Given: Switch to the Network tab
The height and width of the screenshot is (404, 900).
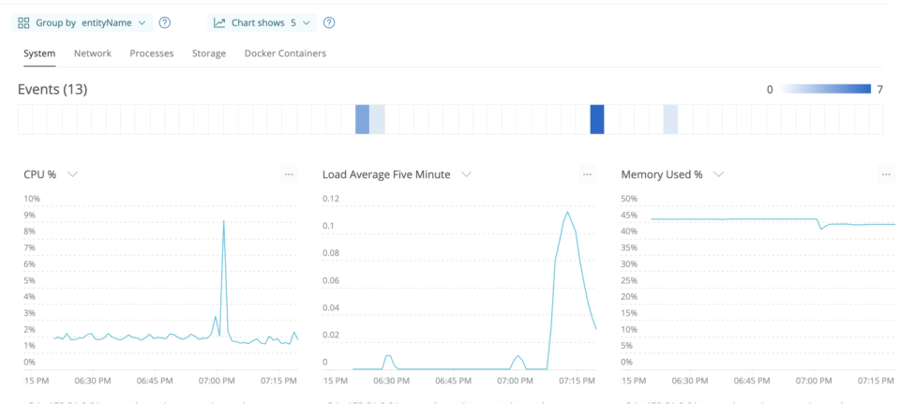Looking at the screenshot, I should [93, 53].
